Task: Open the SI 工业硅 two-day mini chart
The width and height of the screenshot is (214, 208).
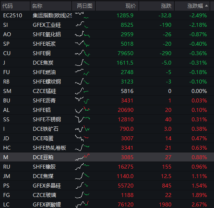Action: [x=82, y=25]
